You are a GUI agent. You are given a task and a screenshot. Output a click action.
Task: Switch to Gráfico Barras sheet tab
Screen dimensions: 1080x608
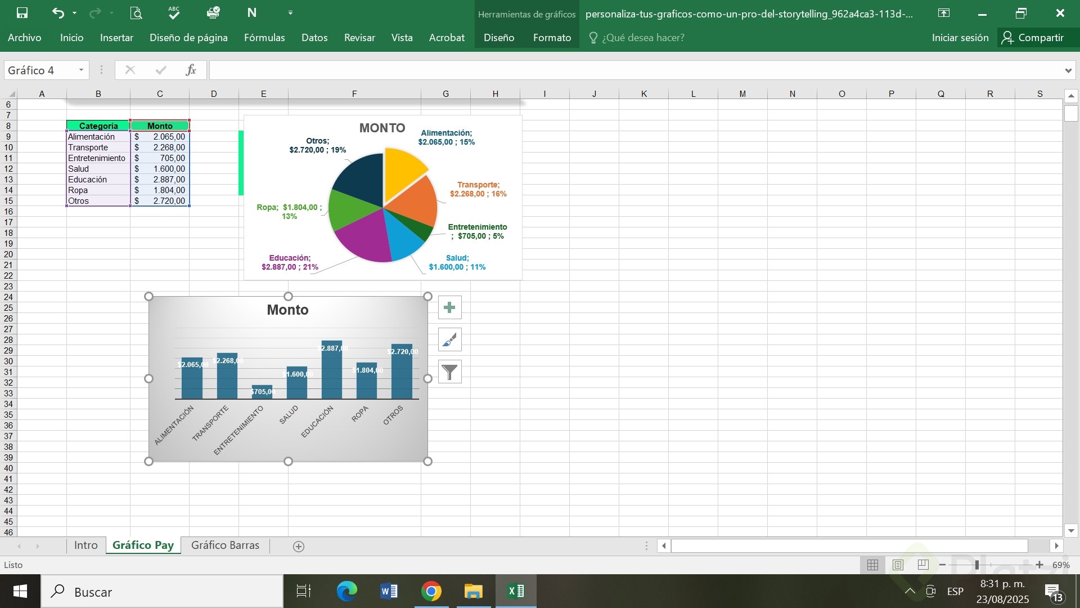225,545
